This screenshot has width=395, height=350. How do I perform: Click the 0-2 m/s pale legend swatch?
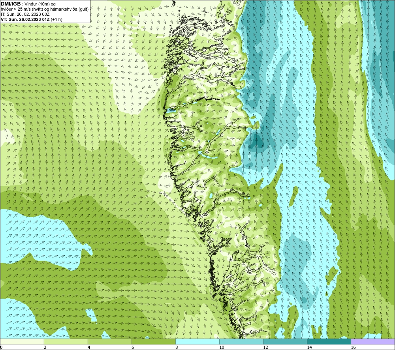tap(22, 342)
